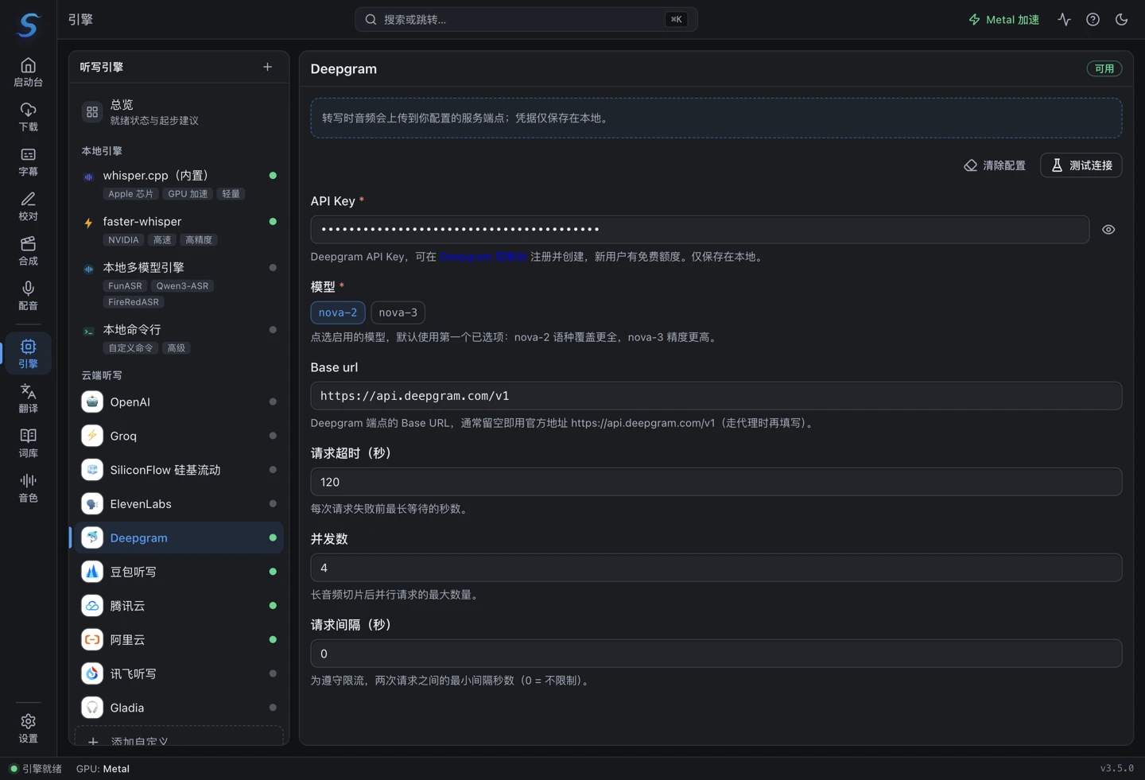Click the GPU 加速 tag
Image resolution: width=1145 pixels, height=780 pixels.
point(188,194)
